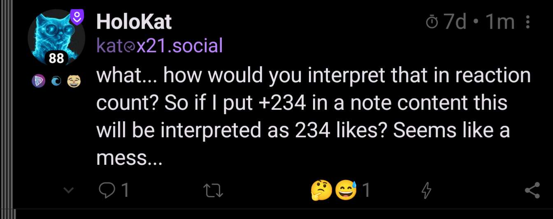553x219 pixels.
Task: Select the sweat-smile emoji reaction
Action: click(x=346, y=190)
